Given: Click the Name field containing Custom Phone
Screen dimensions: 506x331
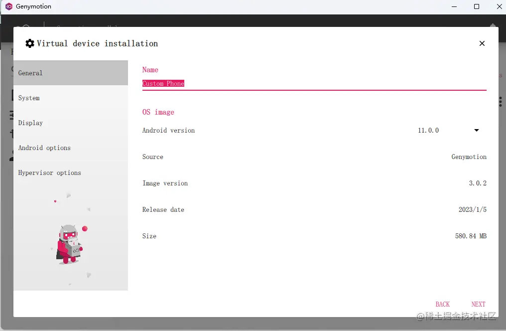Looking at the screenshot, I should click(314, 83).
